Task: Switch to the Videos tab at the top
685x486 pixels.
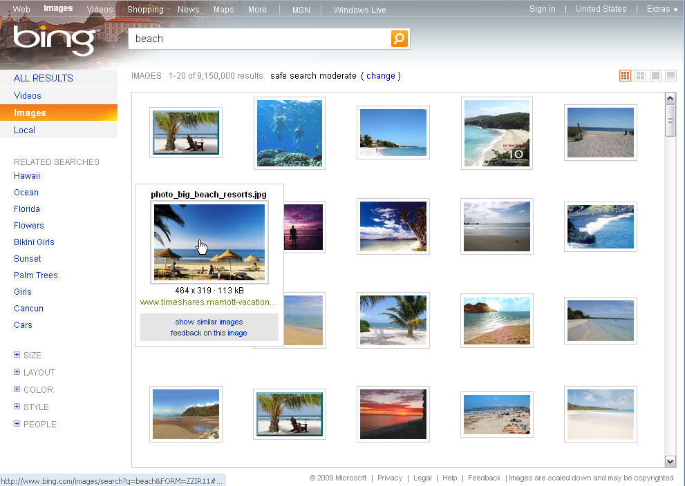Action: [x=99, y=9]
